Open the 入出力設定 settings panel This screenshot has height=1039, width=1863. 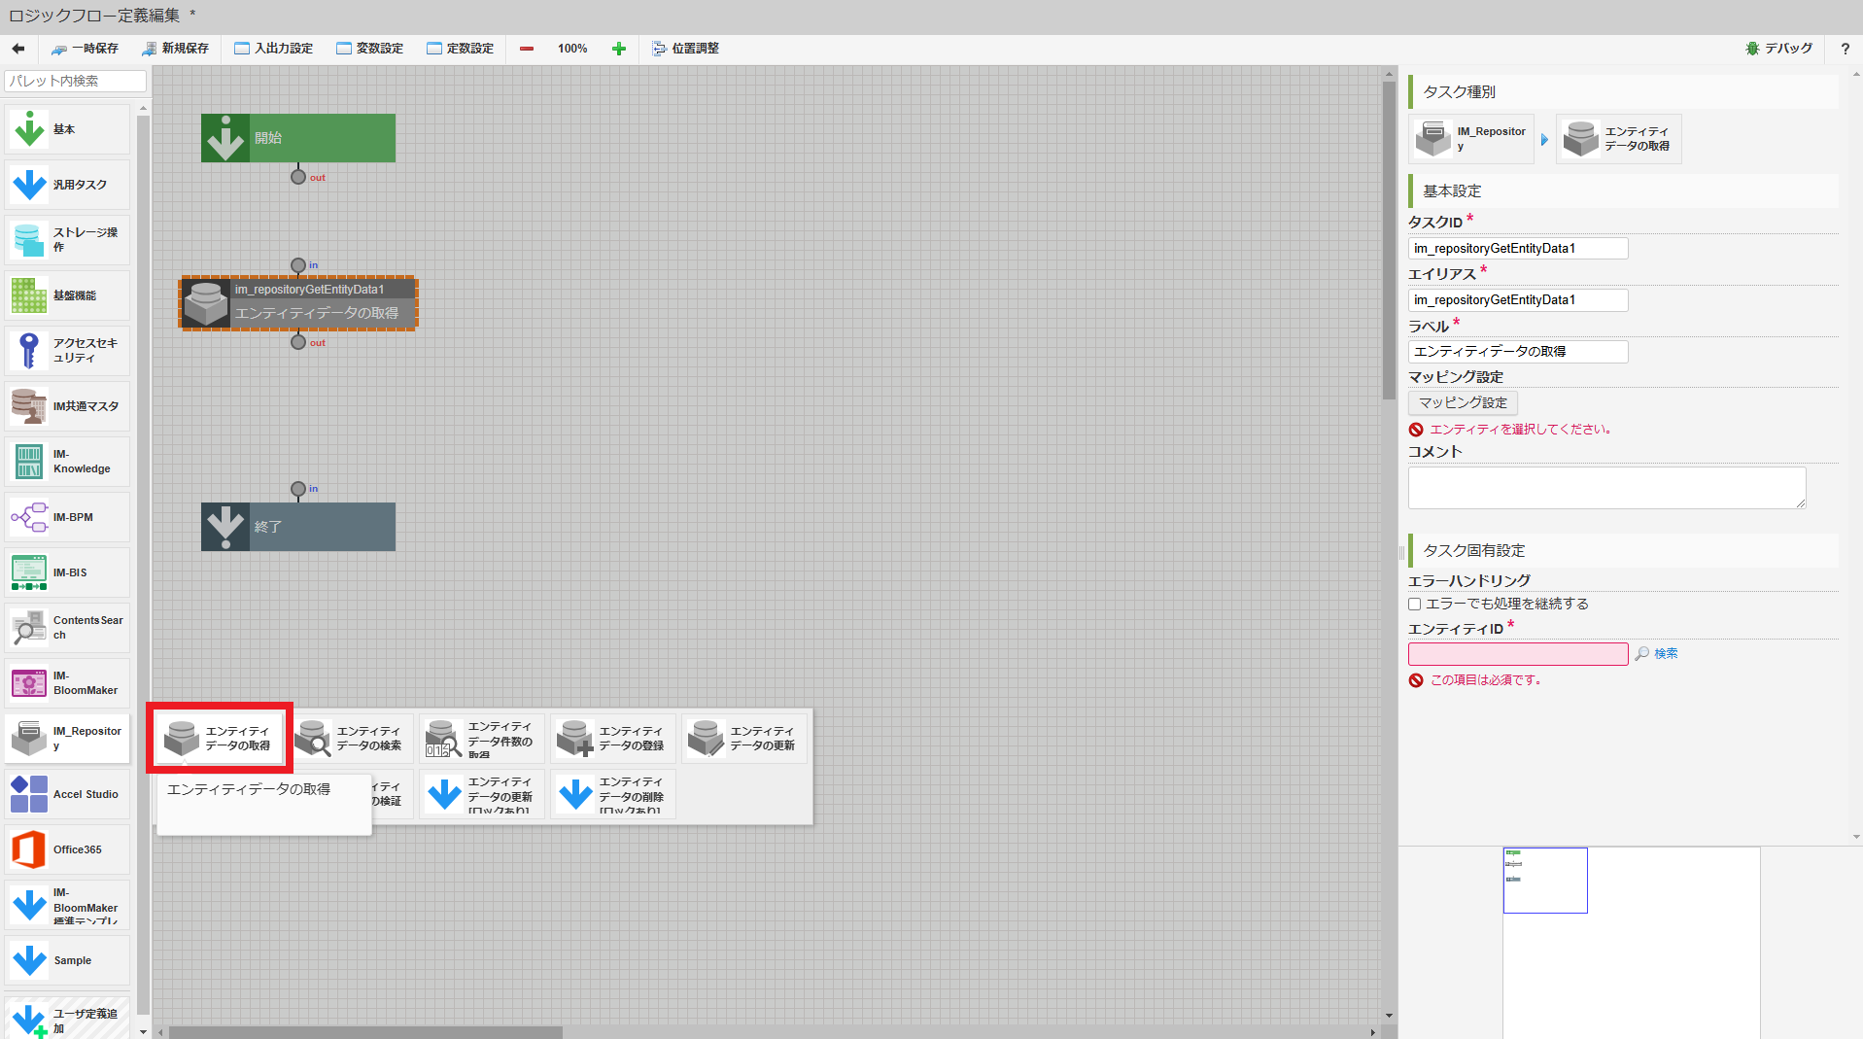click(x=273, y=48)
